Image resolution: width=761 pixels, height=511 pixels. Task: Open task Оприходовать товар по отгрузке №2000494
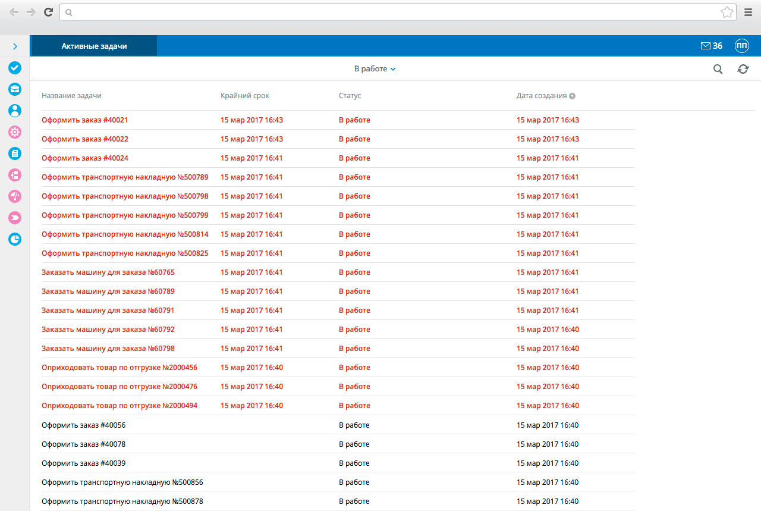pyautogui.click(x=120, y=406)
